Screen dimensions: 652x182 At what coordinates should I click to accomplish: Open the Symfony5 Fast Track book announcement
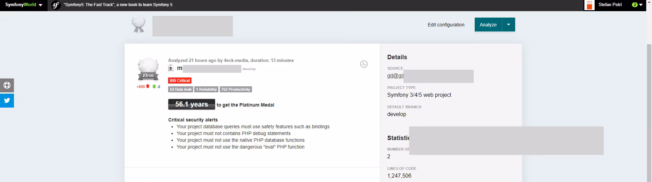(x=118, y=5)
